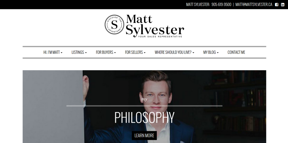This screenshot has height=143, width=288.
Task: Expand the For Buyers dropdown caret
Action: tap(115, 53)
